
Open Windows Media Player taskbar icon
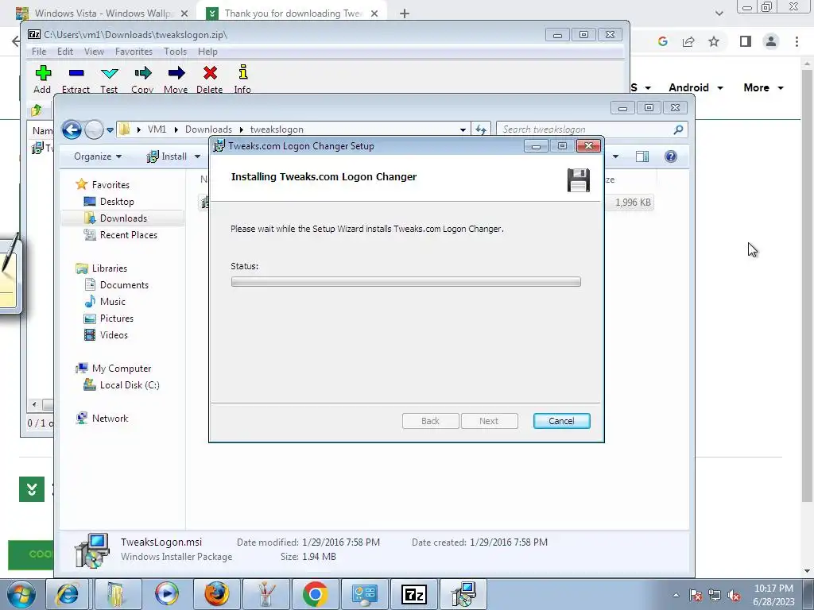[167, 594]
